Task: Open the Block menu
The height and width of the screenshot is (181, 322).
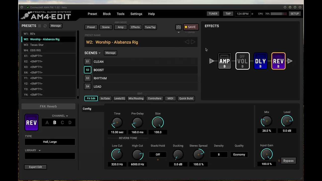Action: point(107,14)
